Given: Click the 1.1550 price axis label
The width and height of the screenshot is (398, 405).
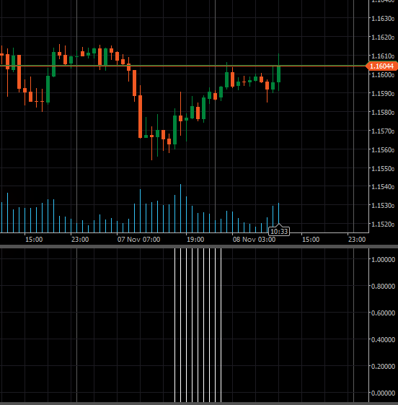Looking at the screenshot, I should pos(383,168).
